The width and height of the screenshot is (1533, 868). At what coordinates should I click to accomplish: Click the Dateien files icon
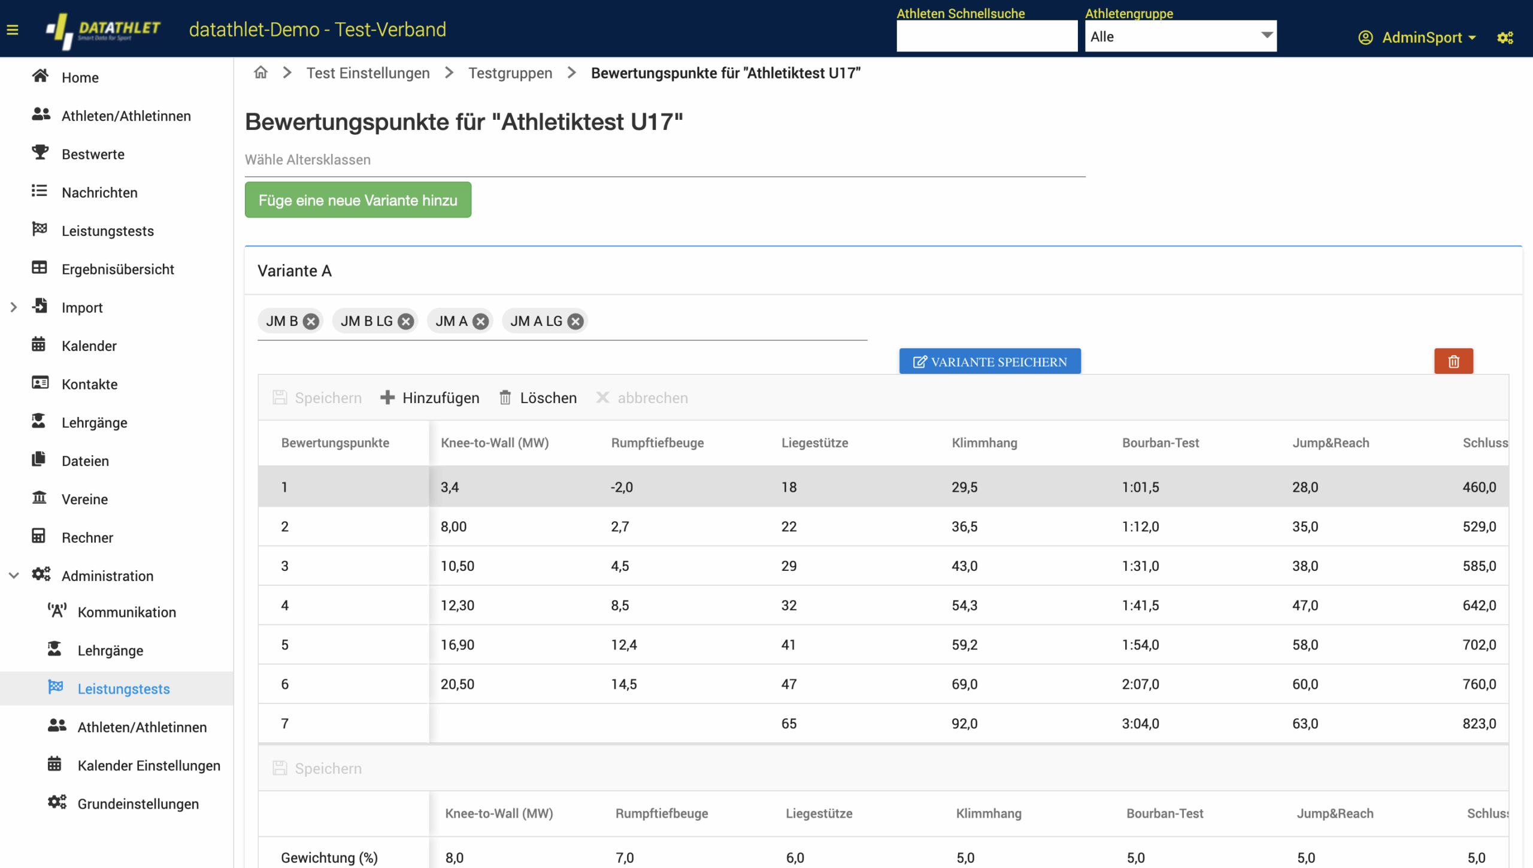(x=39, y=459)
